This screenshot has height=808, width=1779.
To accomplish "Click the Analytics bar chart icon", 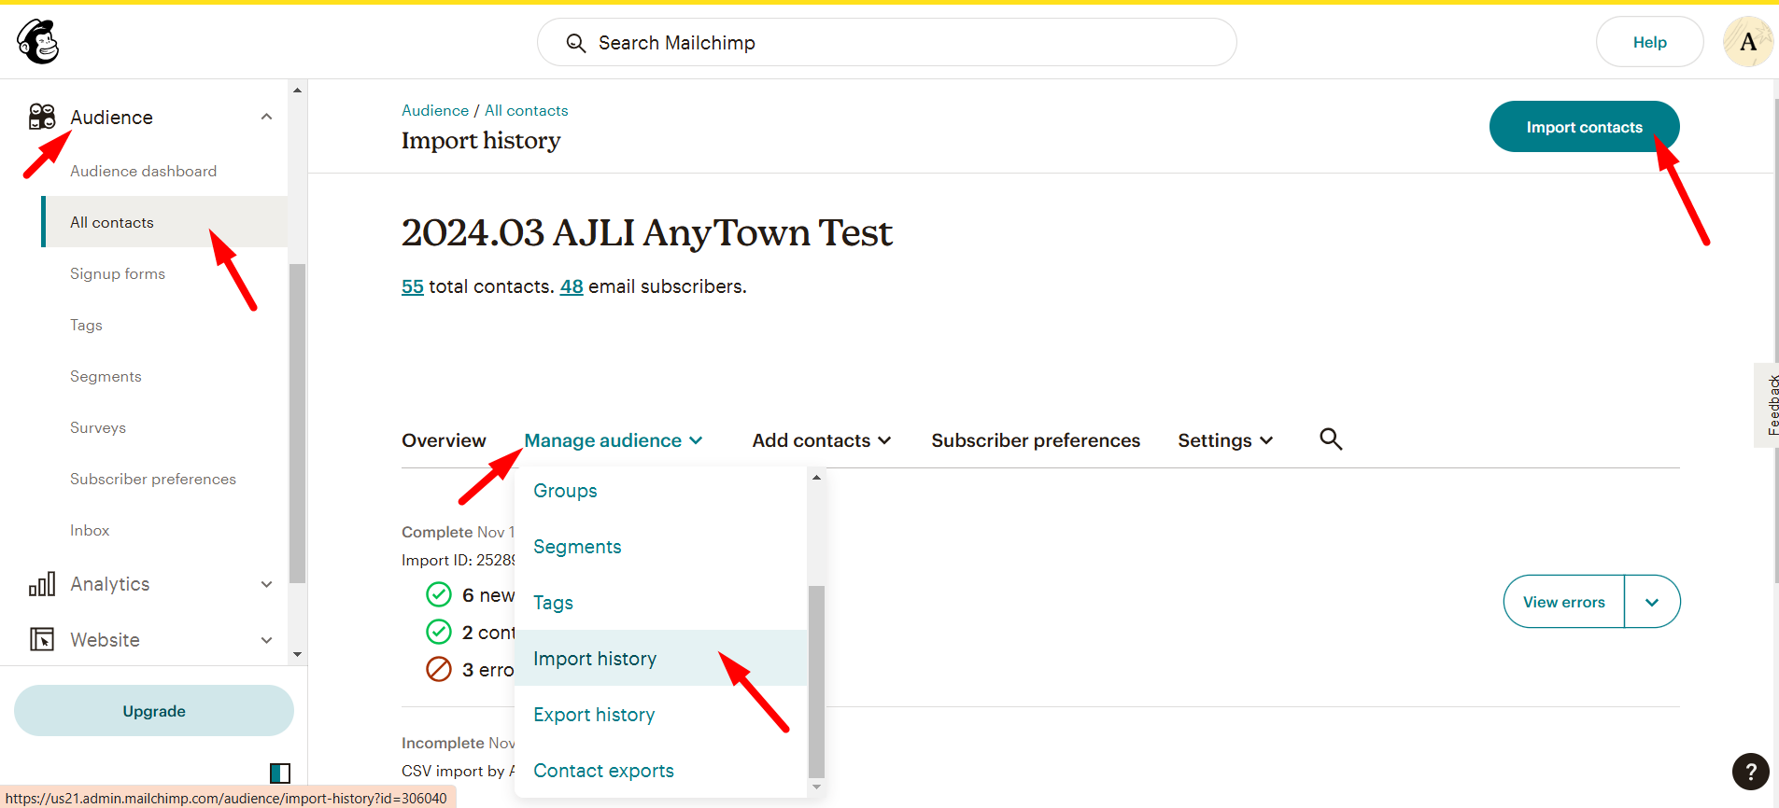I will click(42, 584).
